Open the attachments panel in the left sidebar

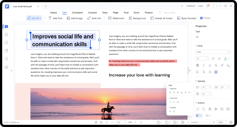click(6, 51)
